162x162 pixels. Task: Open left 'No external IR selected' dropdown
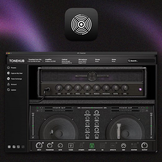coord(59,111)
